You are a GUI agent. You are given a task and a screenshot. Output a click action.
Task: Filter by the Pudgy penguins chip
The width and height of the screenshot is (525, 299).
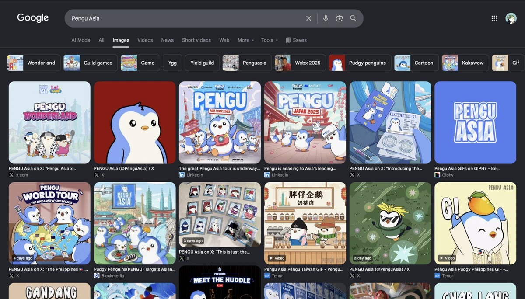360,63
